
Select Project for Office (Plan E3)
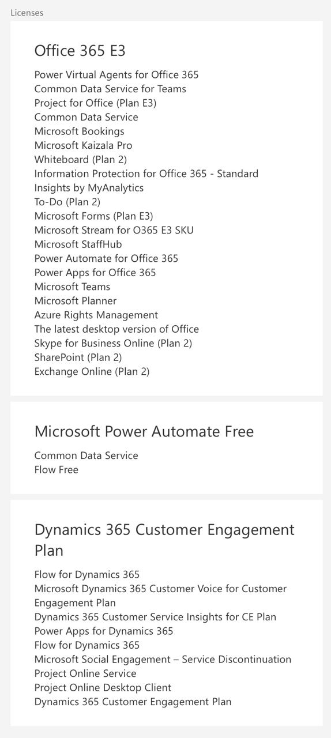(x=95, y=103)
